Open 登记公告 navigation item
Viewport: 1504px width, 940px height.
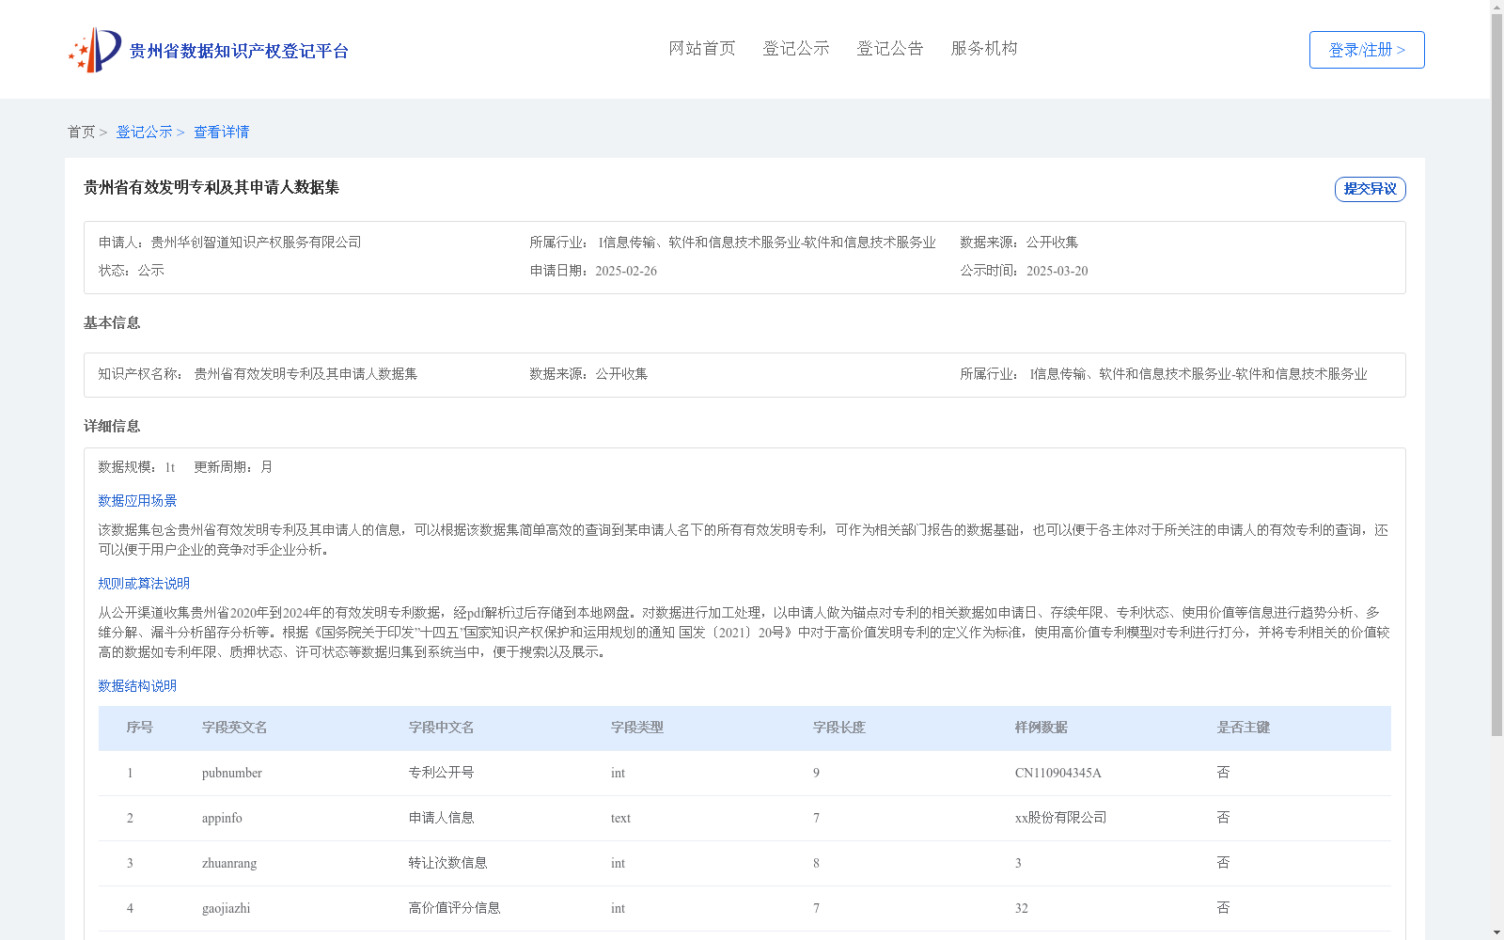[890, 49]
